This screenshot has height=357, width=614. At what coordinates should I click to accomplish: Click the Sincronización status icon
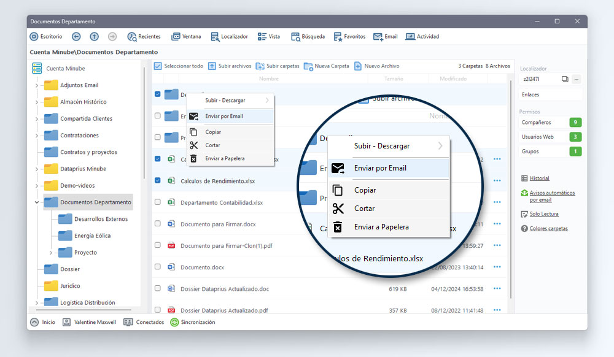pyautogui.click(x=174, y=322)
